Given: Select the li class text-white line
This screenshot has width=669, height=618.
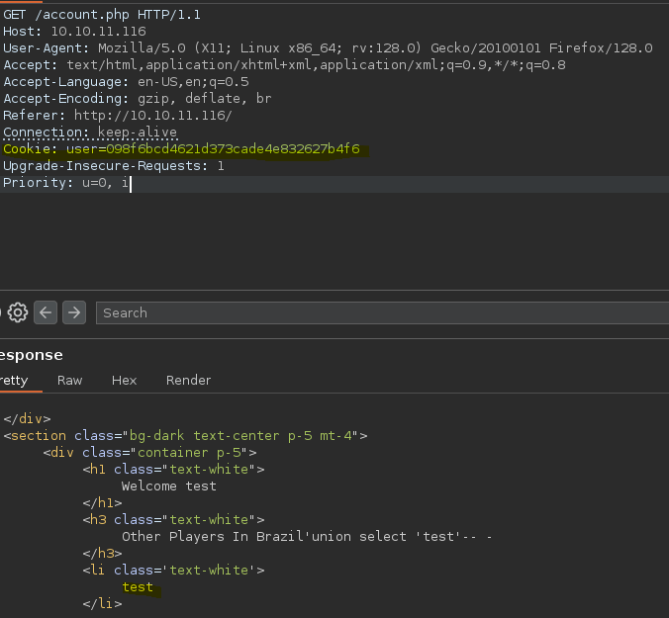Looking at the screenshot, I should [x=173, y=570].
